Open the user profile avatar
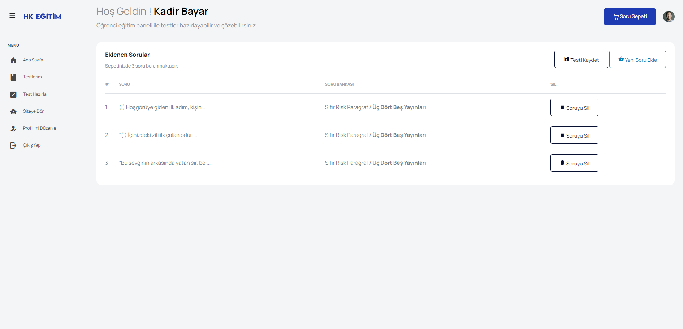The image size is (683, 329). coord(669,17)
